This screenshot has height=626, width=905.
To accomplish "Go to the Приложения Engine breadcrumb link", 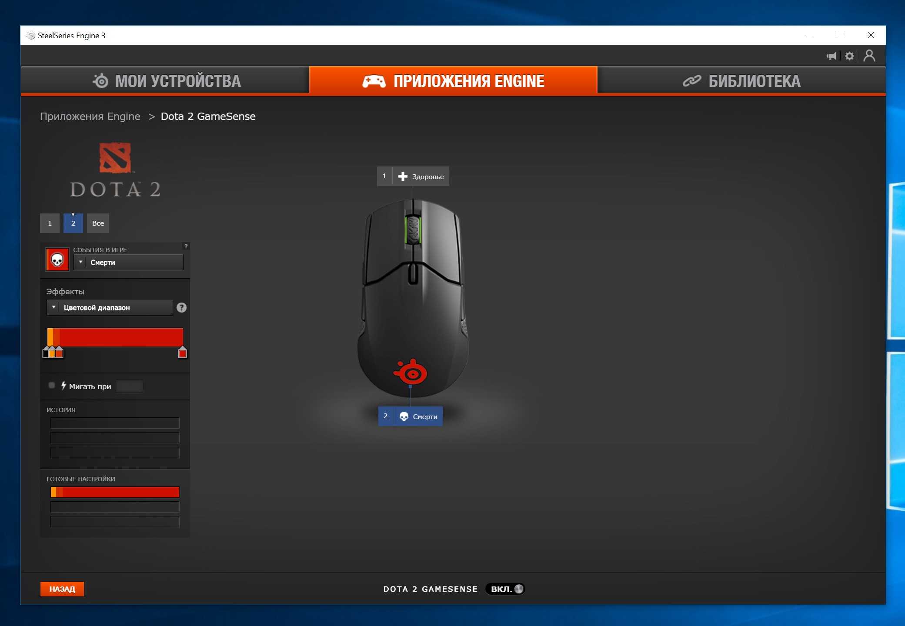I will pyautogui.click(x=90, y=117).
